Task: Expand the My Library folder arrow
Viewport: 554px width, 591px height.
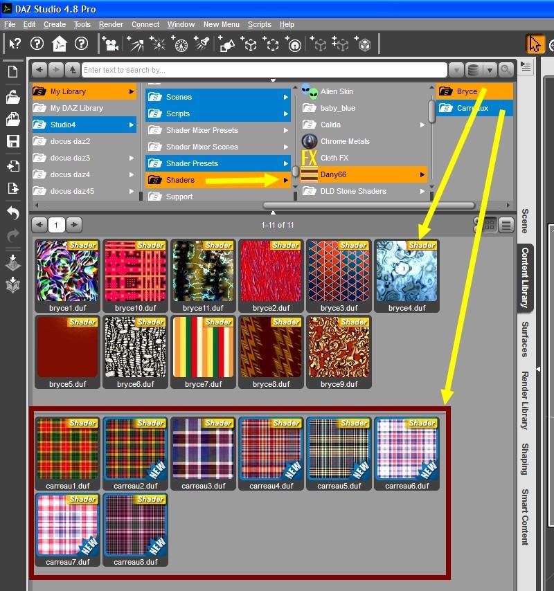Action: (132, 91)
